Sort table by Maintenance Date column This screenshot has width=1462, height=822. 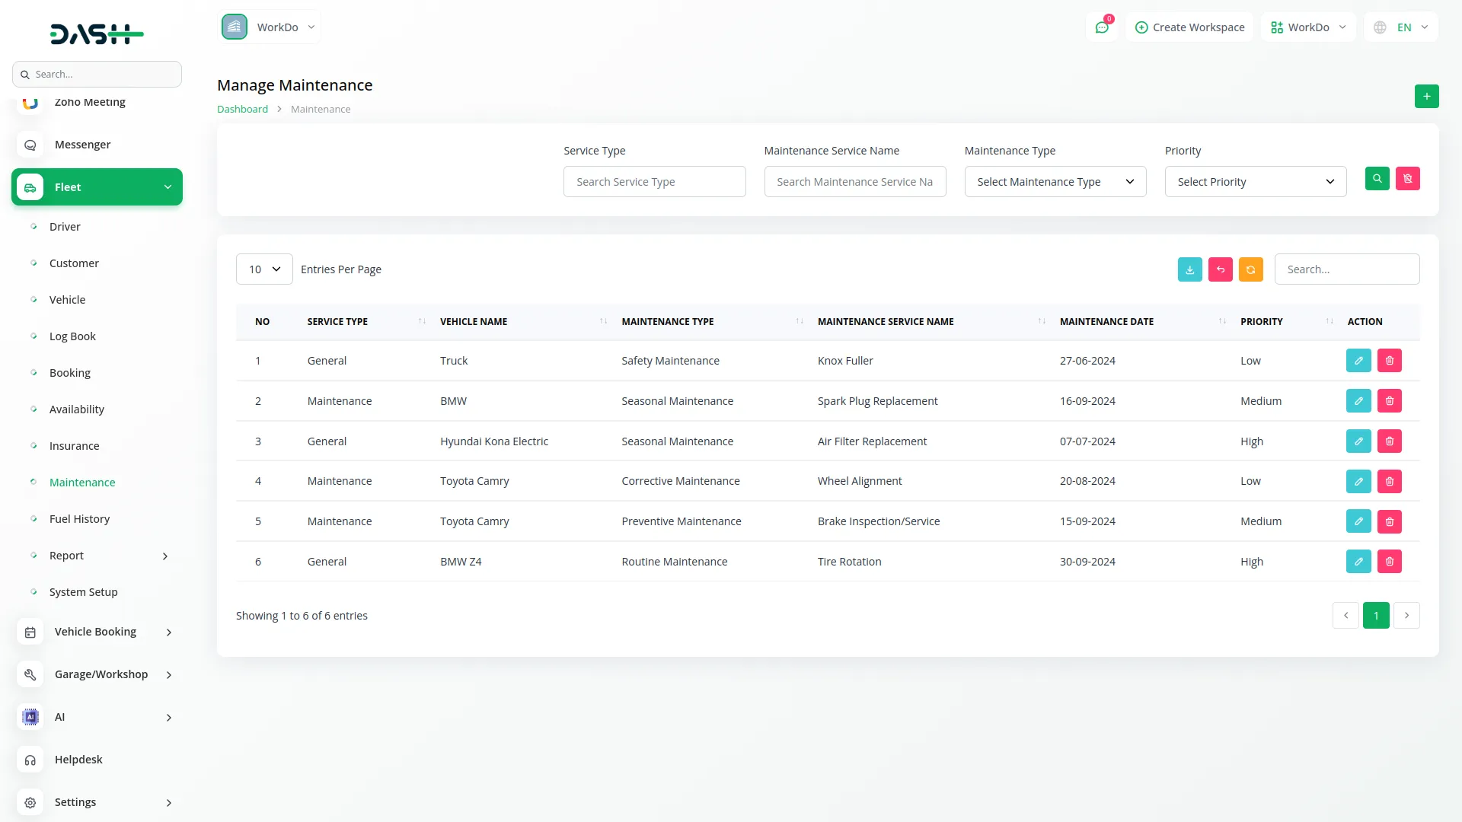pos(1106,322)
